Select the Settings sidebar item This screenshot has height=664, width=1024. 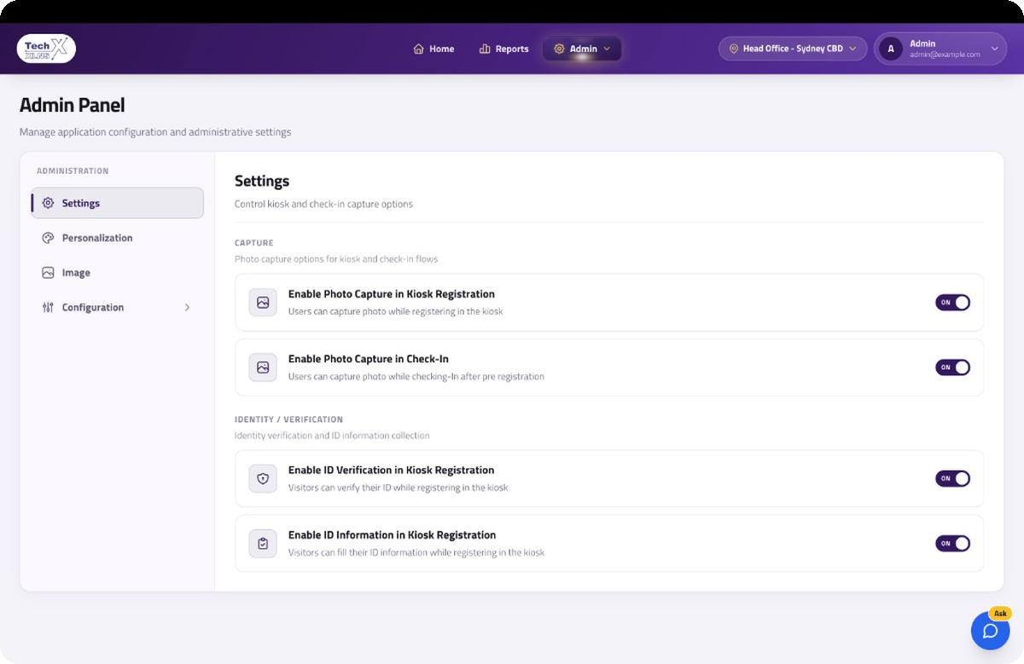[x=118, y=203]
